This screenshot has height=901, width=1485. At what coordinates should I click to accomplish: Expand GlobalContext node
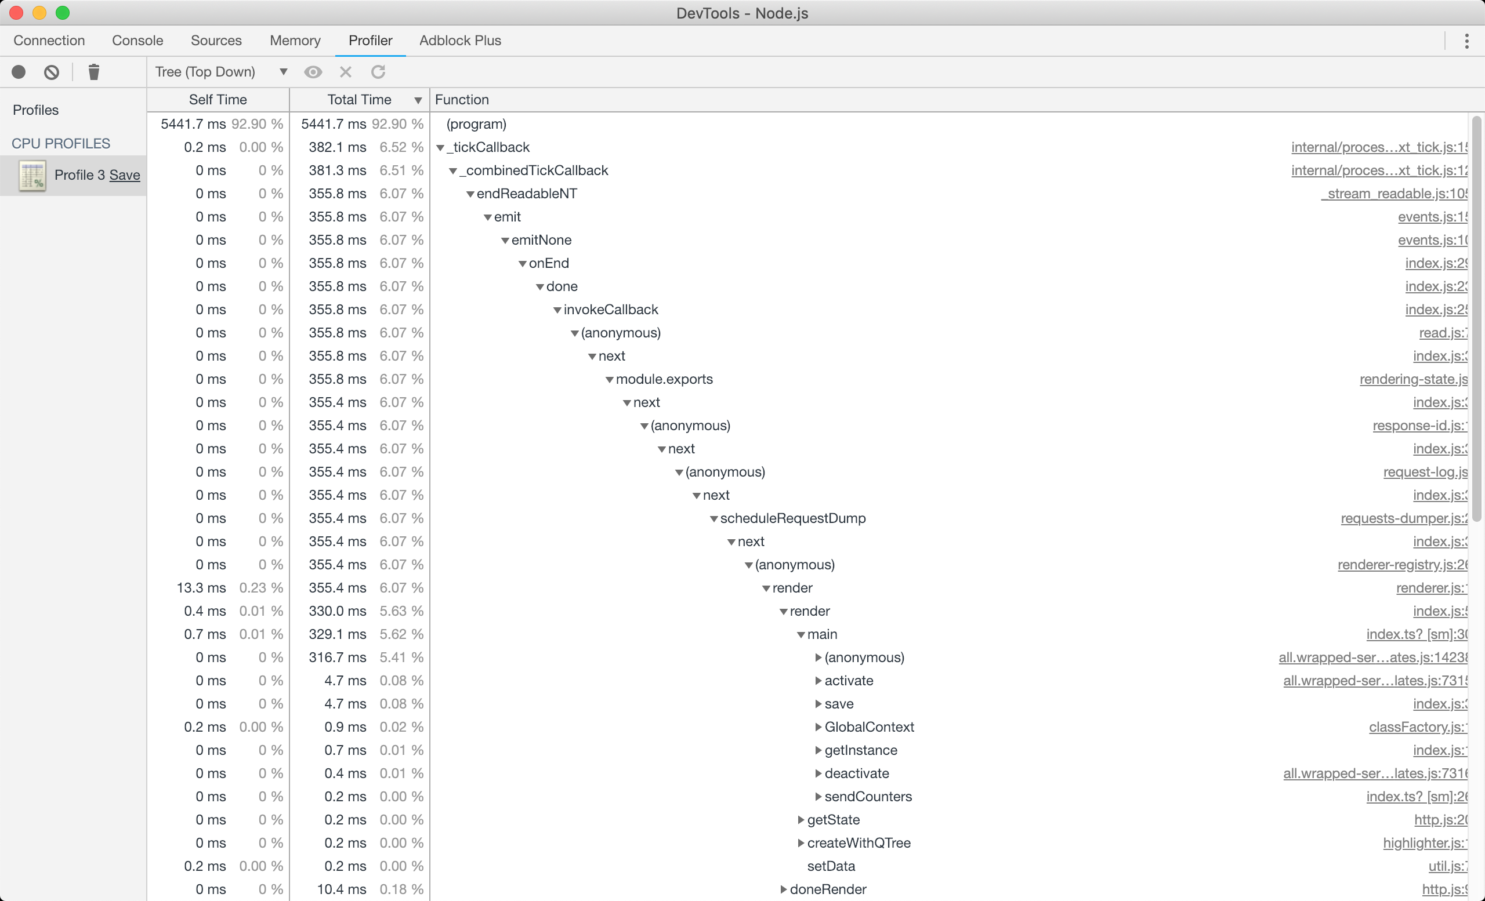click(x=818, y=727)
